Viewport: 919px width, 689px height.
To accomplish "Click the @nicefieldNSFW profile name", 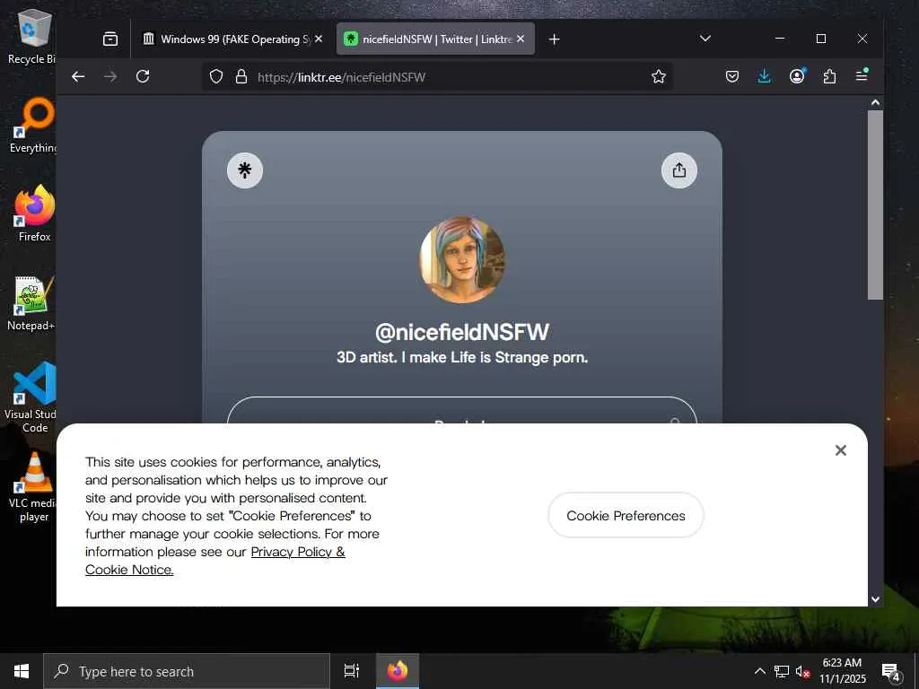I will coord(462,332).
